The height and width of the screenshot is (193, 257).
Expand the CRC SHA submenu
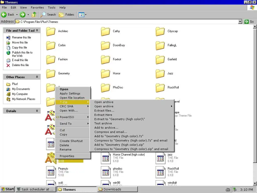[73, 106]
